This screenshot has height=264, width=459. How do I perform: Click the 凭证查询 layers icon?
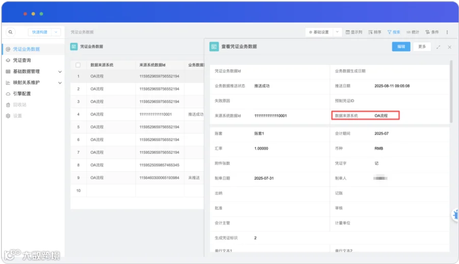[x=8, y=60]
